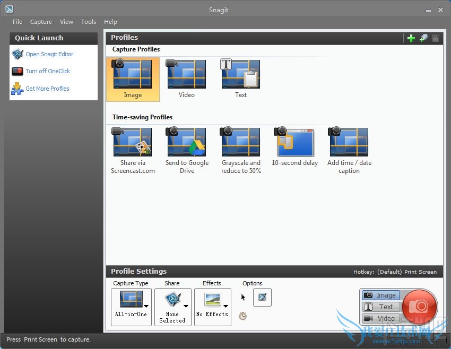Open the Capture menu
This screenshot has width=451, height=349.
[41, 22]
